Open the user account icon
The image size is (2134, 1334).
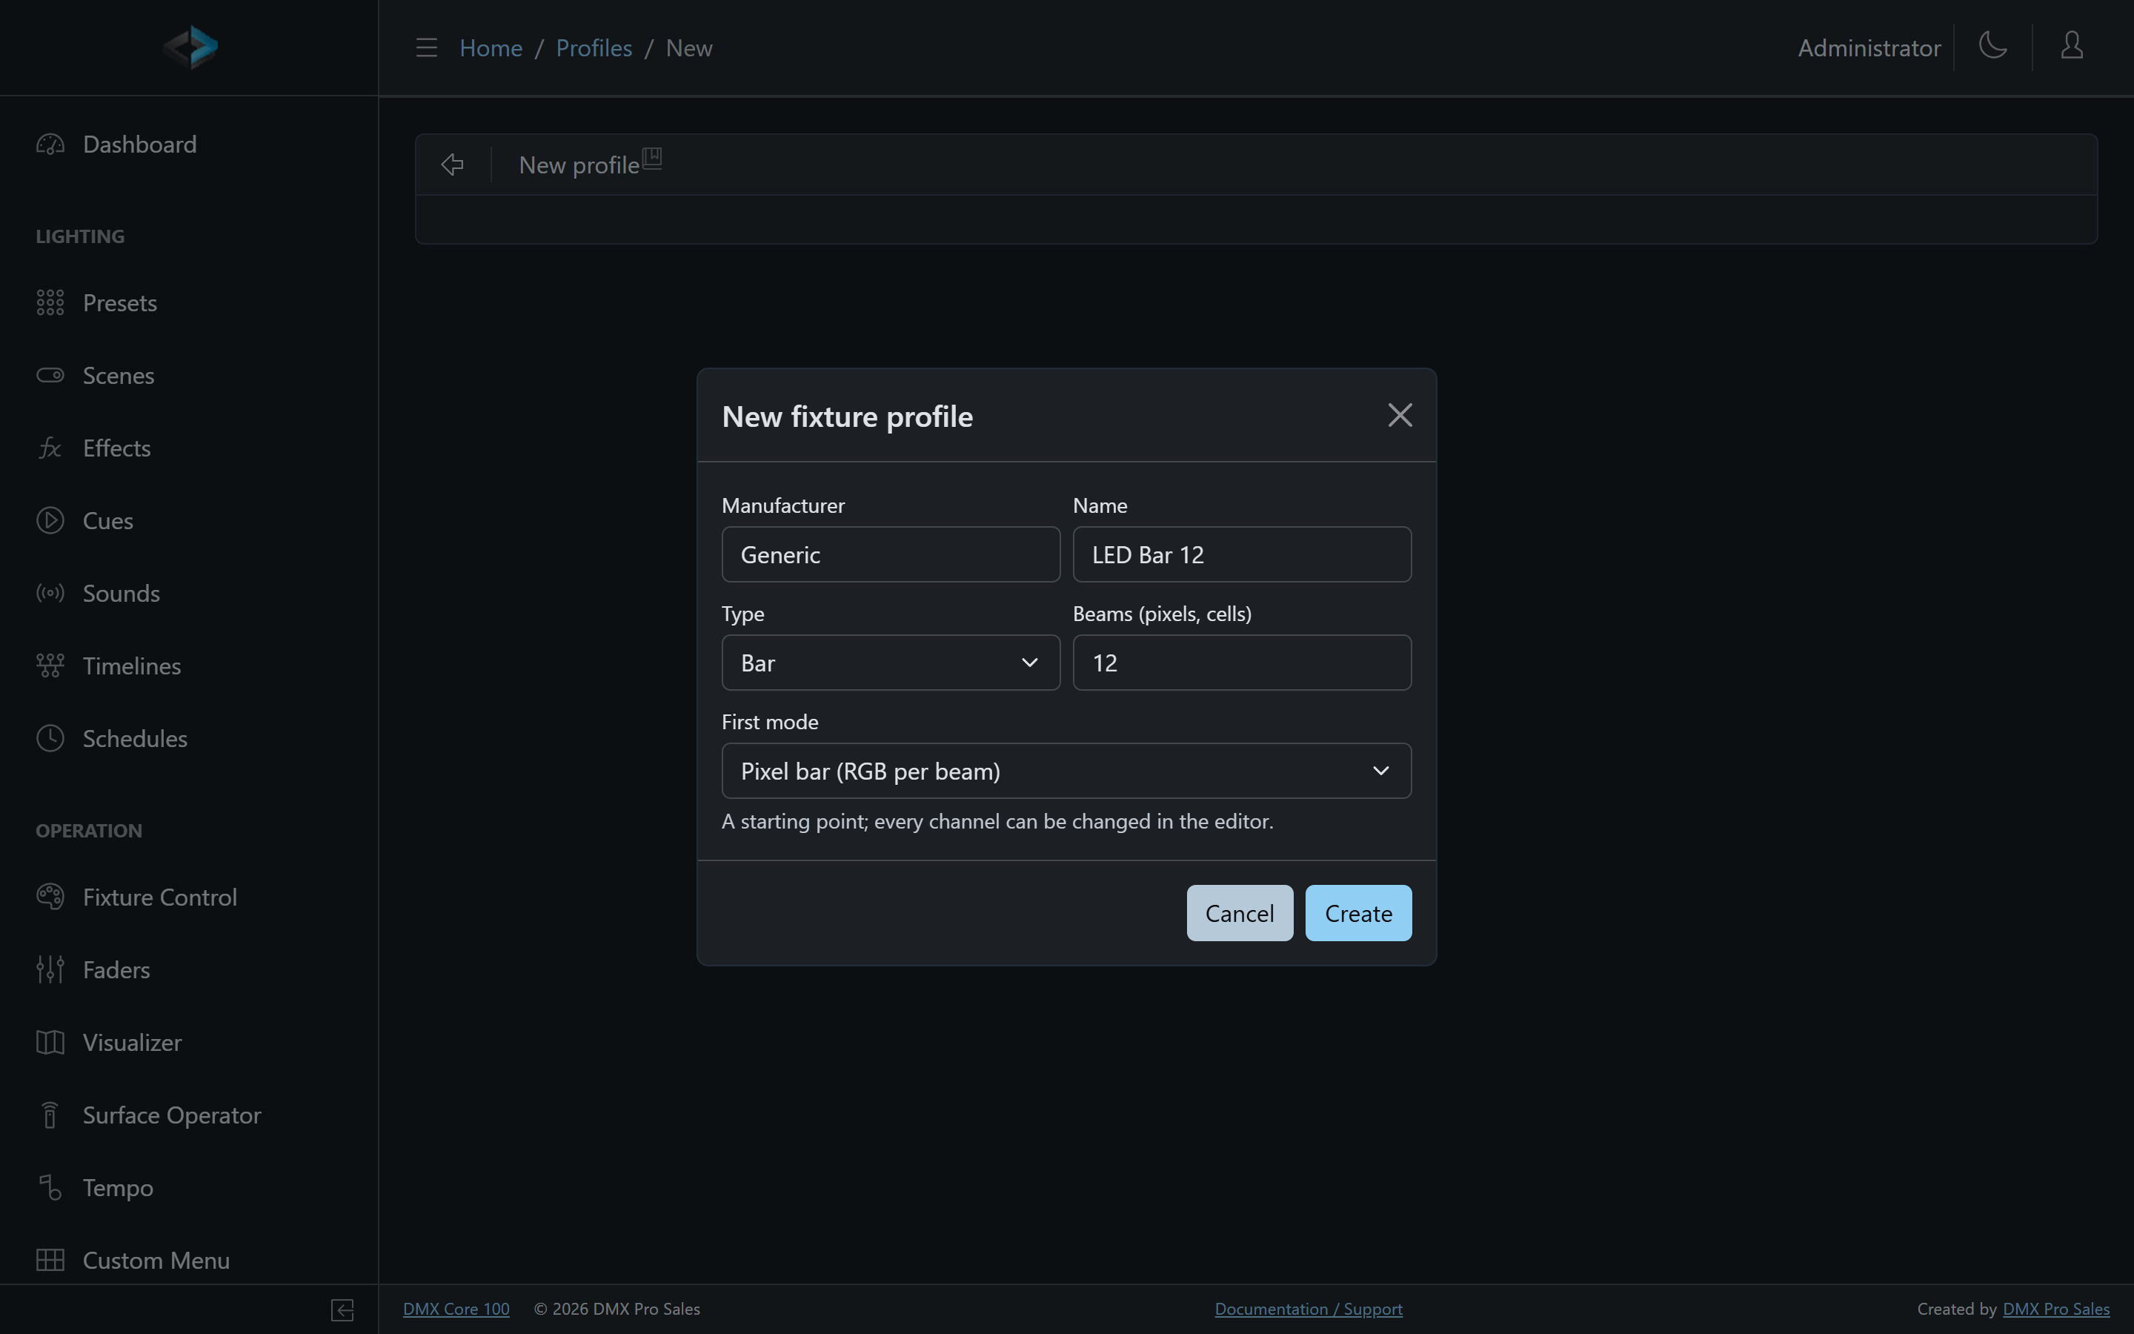coord(2072,46)
